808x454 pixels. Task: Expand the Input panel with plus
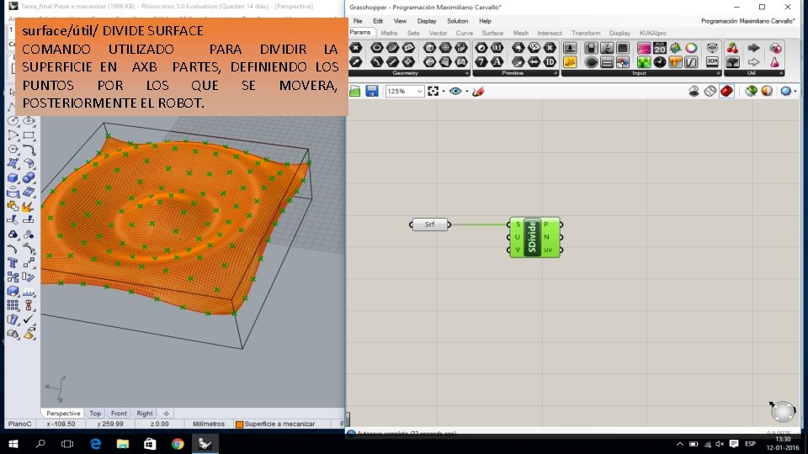(718, 73)
